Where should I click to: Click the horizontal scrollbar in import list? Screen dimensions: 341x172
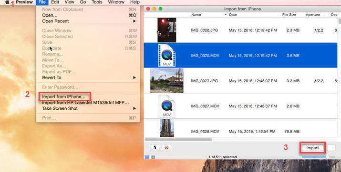(x=178, y=140)
